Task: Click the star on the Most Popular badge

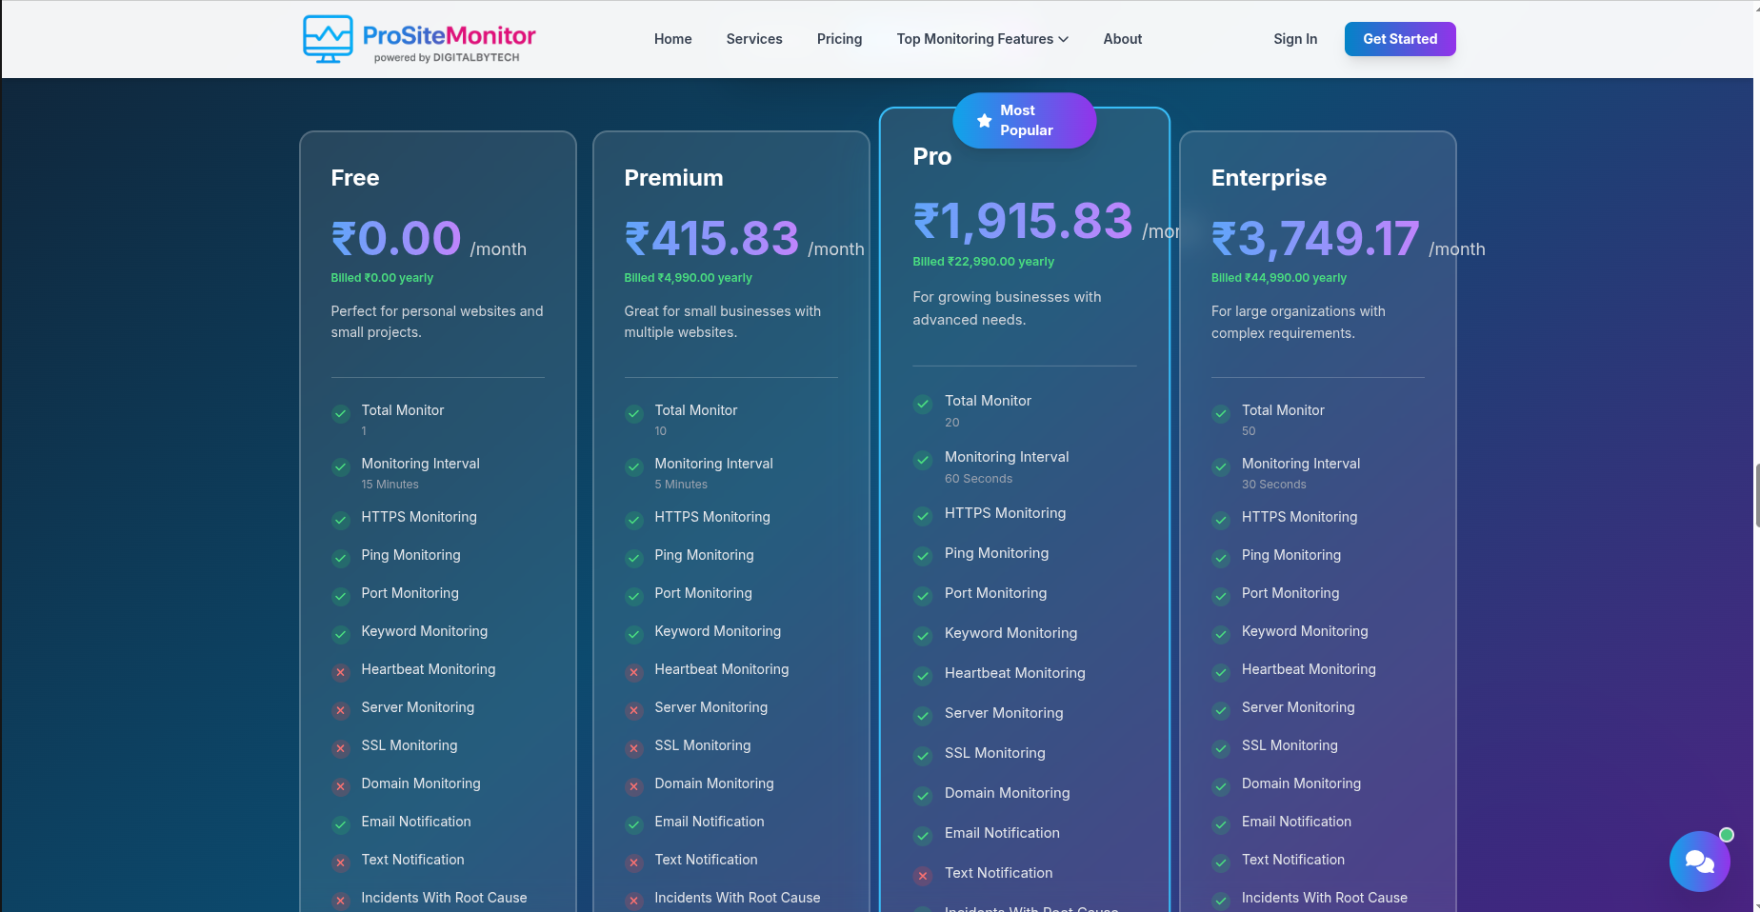Action: tap(984, 120)
